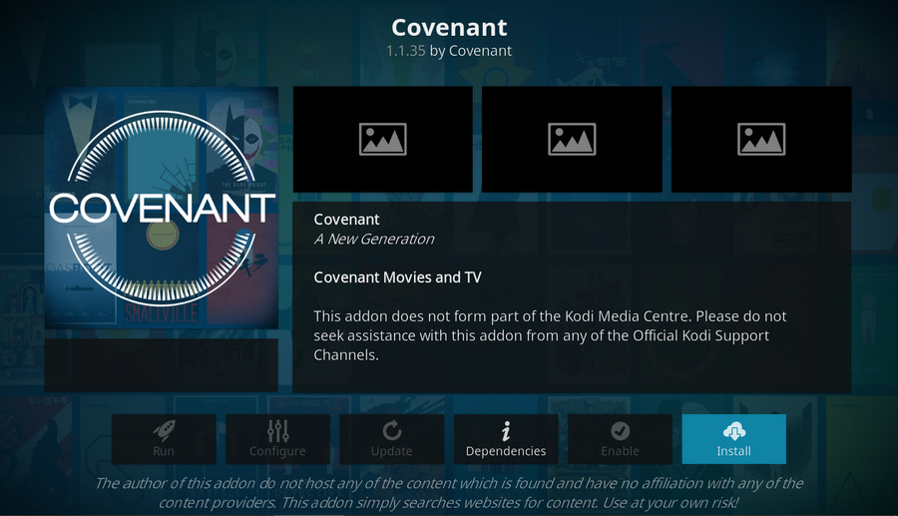Click the Run rocket button
The image size is (898, 516).
click(164, 439)
